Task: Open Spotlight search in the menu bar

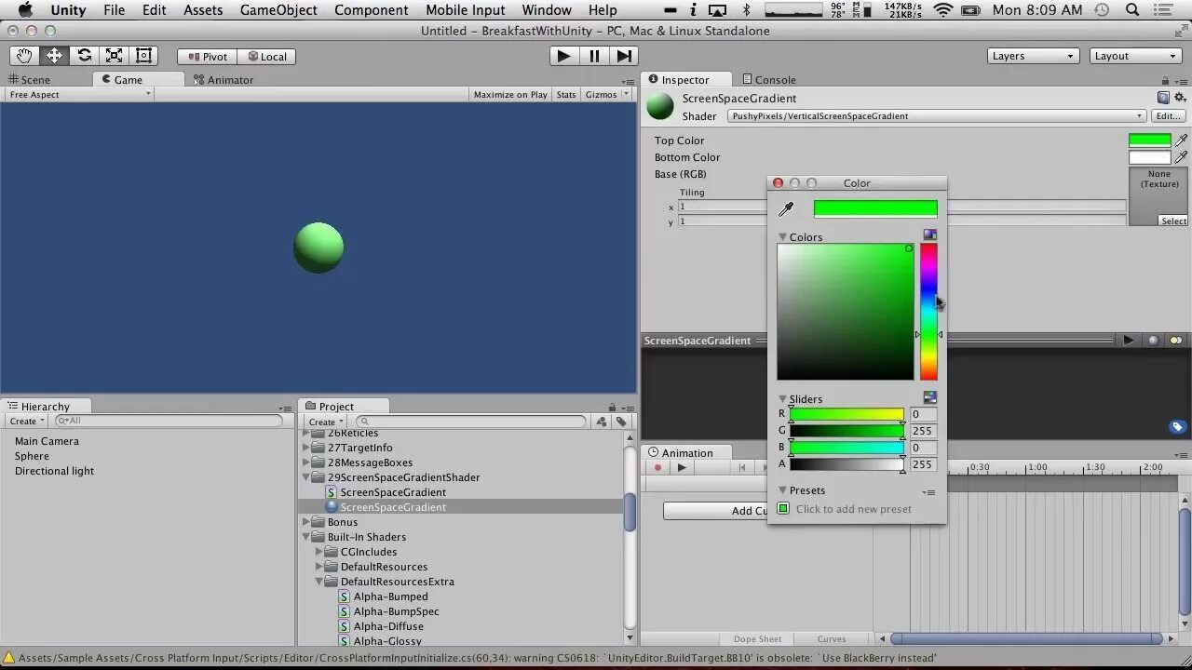Action: (x=1133, y=10)
